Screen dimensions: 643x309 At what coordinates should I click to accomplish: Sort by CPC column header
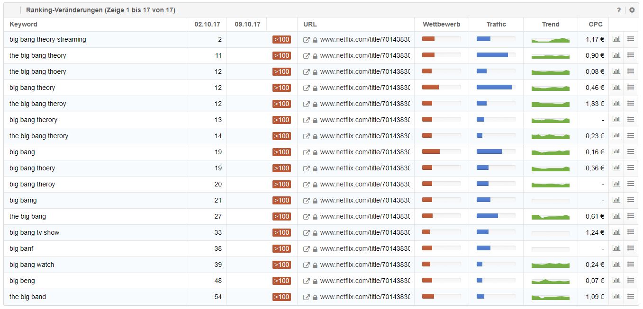pyautogui.click(x=595, y=24)
